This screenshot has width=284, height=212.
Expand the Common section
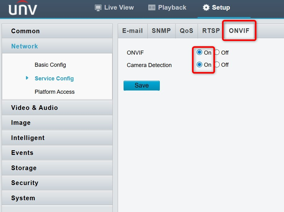pos(57,31)
